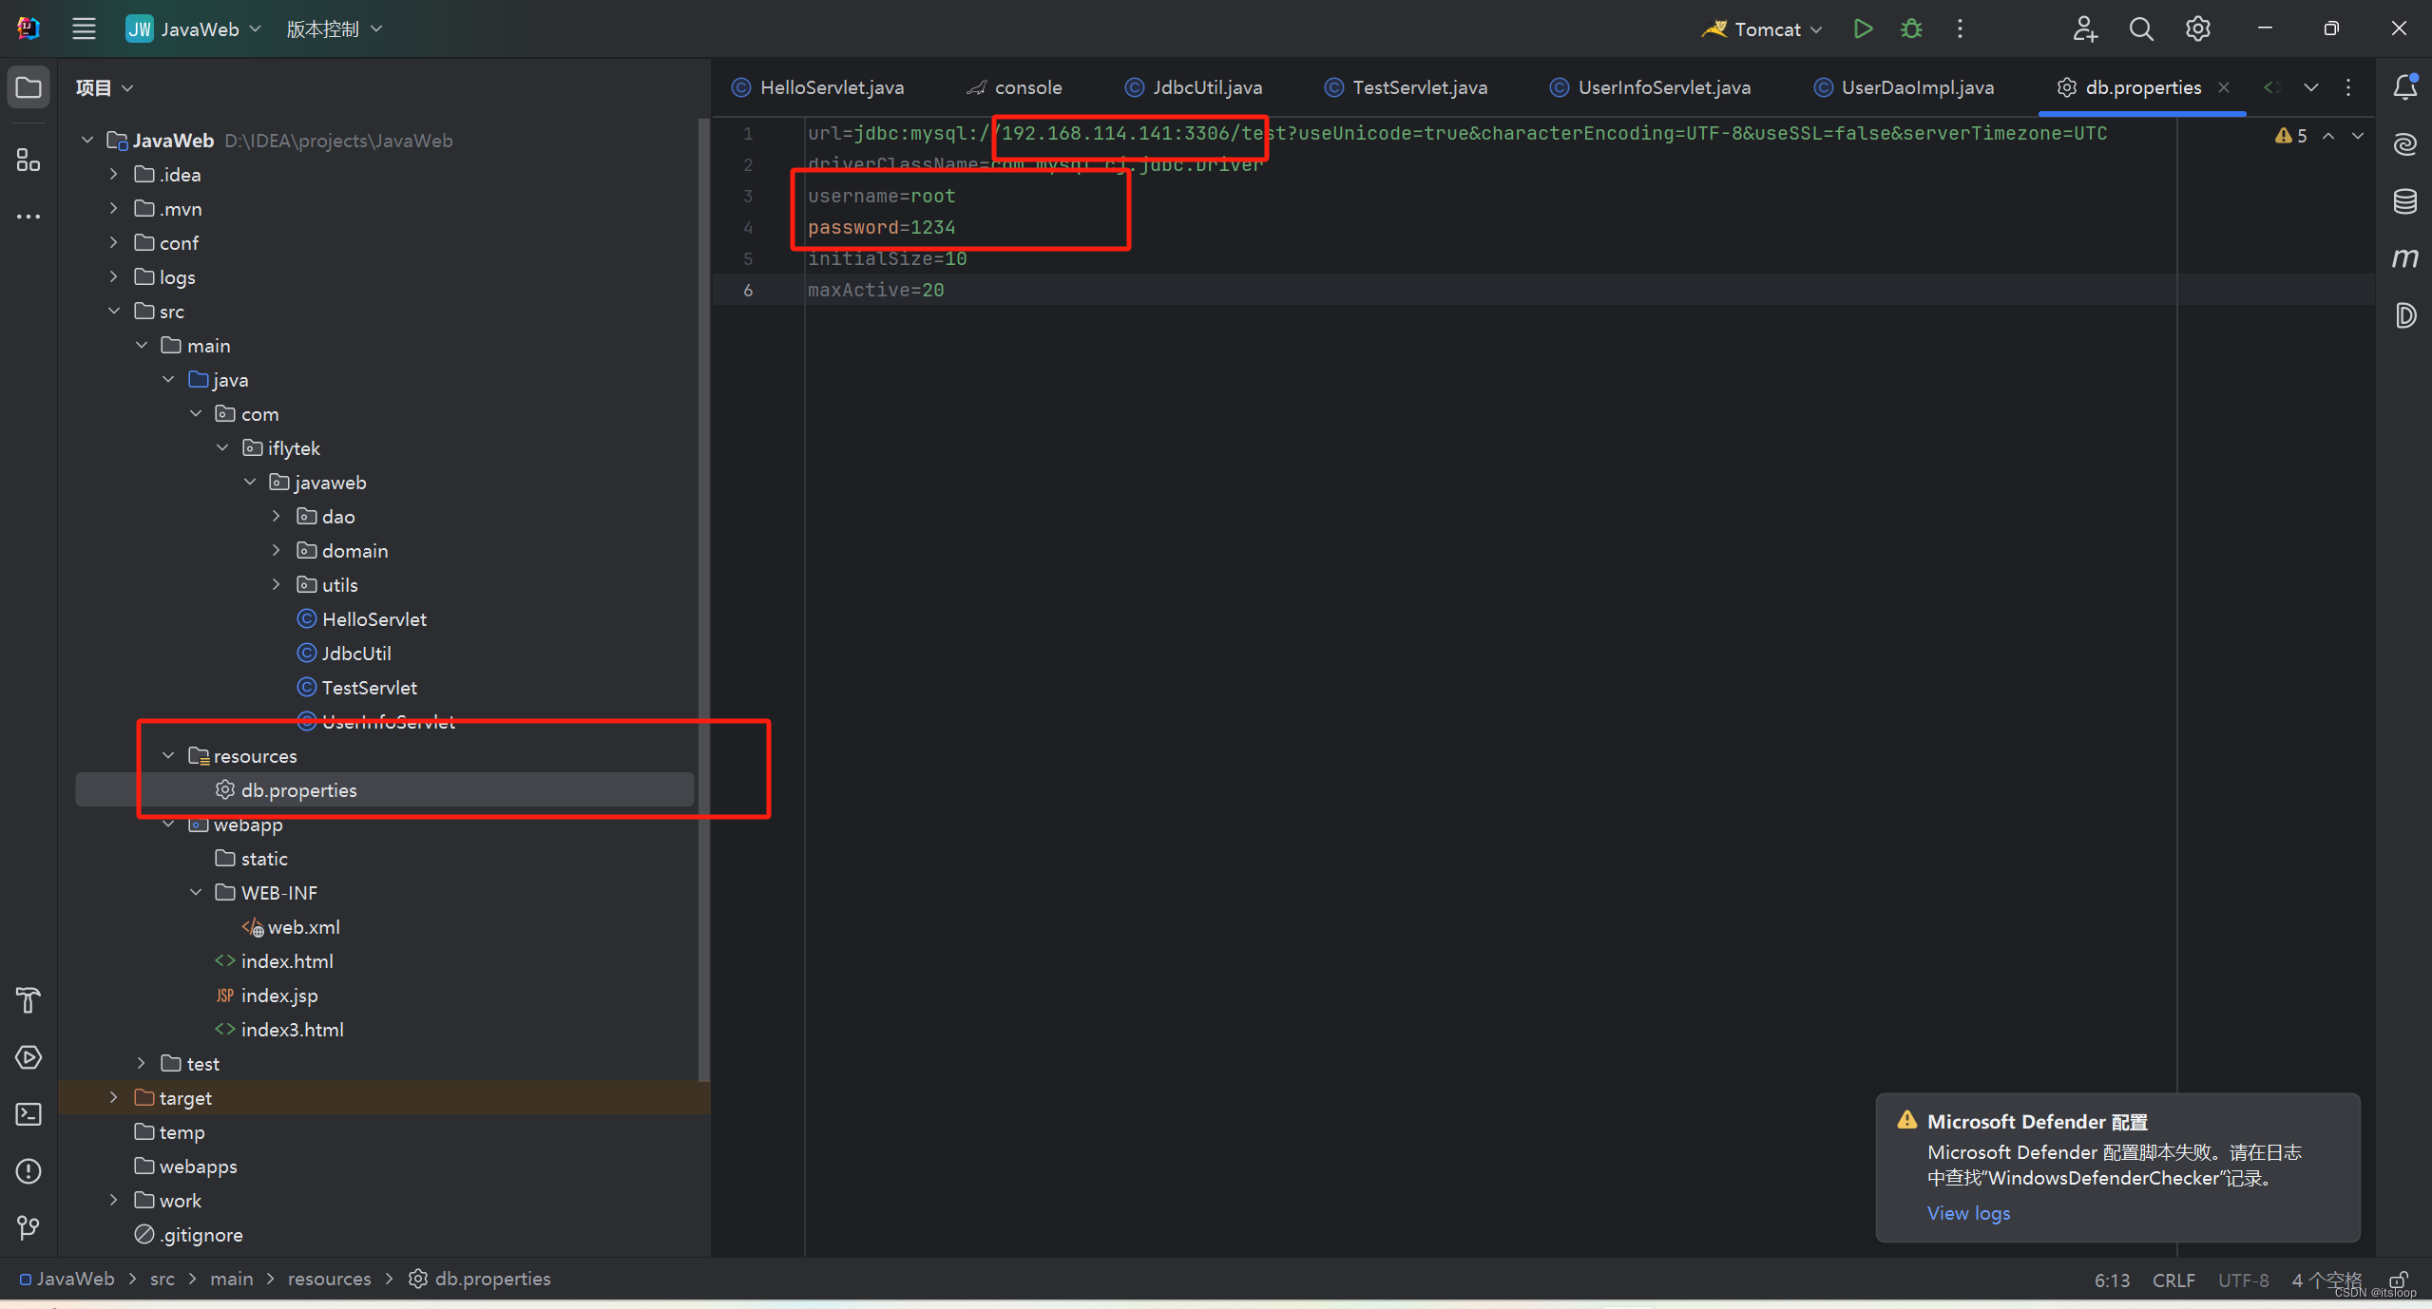
Task: Open the Problems tool window
Action: pyautogui.click(x=29, y=1171)
